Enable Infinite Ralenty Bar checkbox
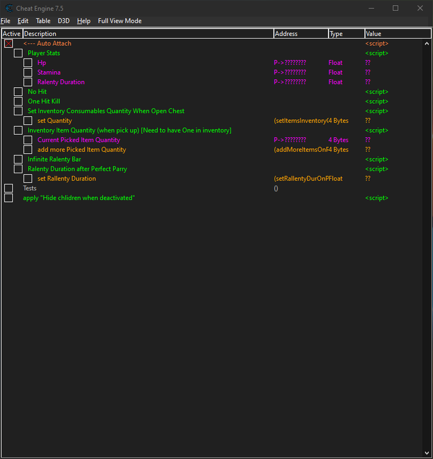Viewport: 433px width, 459px height. click(18, 160)
